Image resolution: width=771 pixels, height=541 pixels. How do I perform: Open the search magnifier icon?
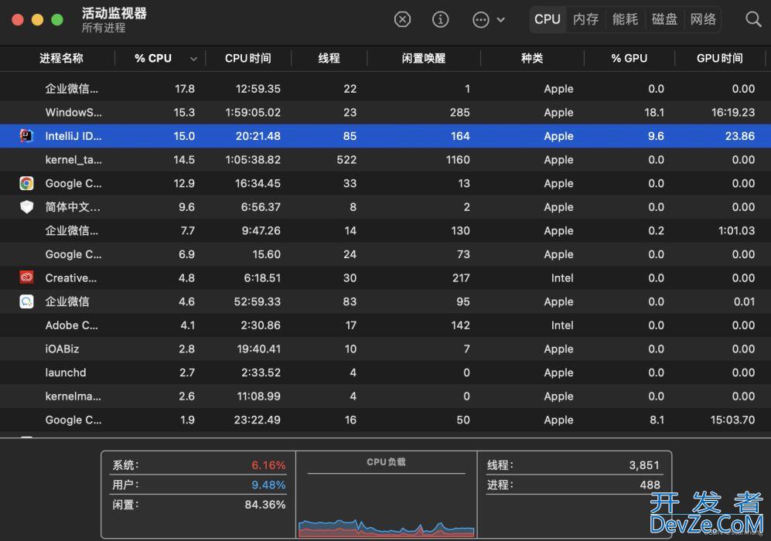752,19
